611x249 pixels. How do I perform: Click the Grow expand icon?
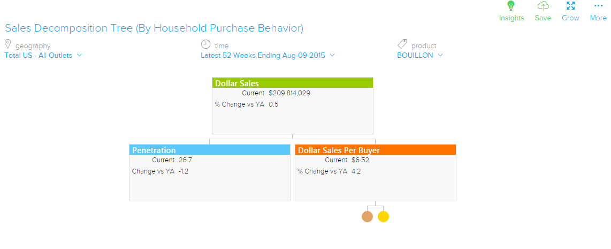(570, 6)
